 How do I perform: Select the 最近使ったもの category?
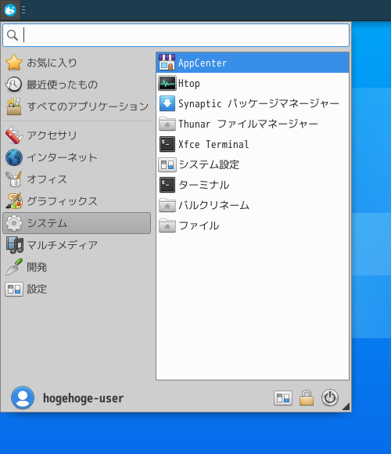tap(77, 85)
